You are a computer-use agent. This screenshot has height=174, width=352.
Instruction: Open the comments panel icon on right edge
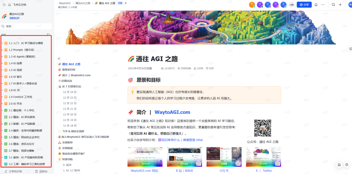(x=350, y=48)
